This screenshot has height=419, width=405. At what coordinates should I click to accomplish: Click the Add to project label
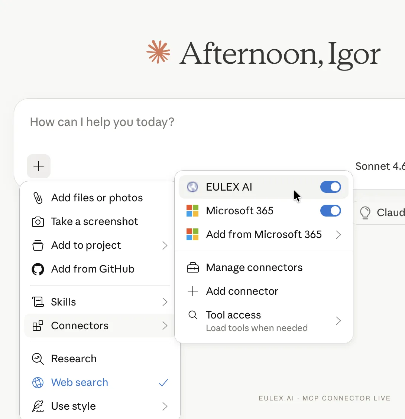point(86,245)
